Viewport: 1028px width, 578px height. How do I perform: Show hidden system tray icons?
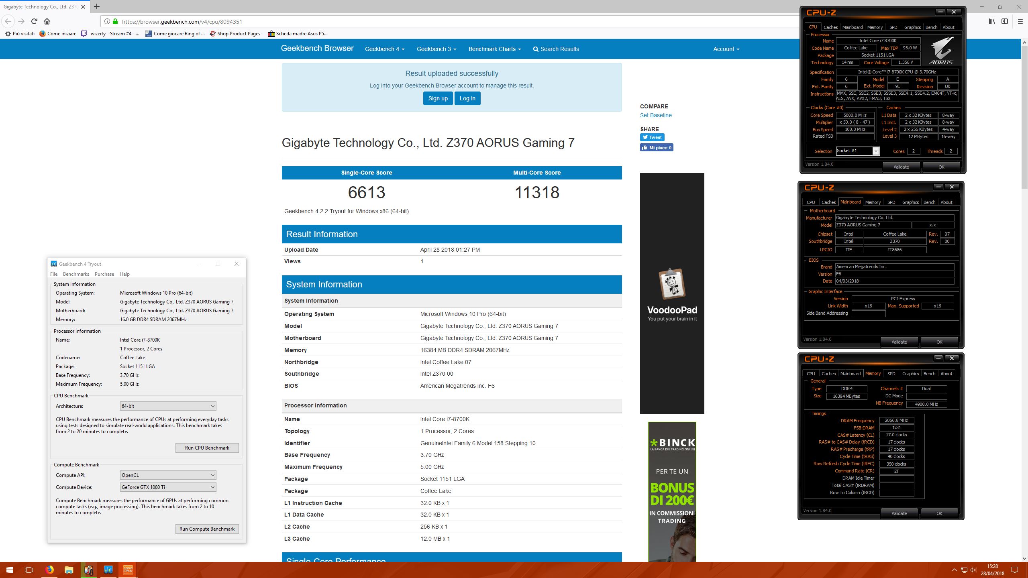tap(955, 570)
